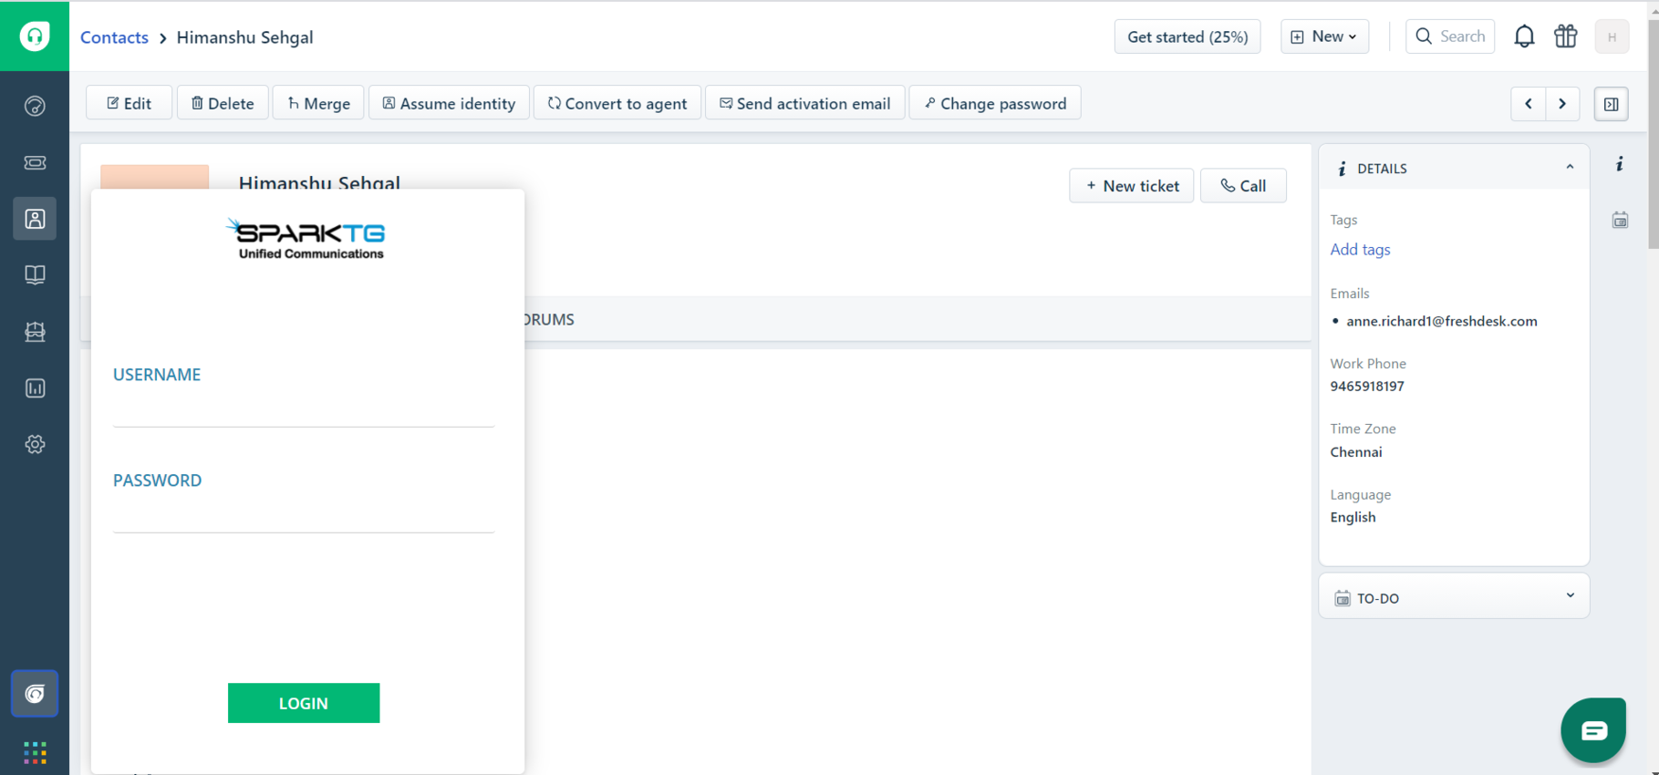Open the Analytics reports icon
1659x775 pixels.
pos(35,388)
